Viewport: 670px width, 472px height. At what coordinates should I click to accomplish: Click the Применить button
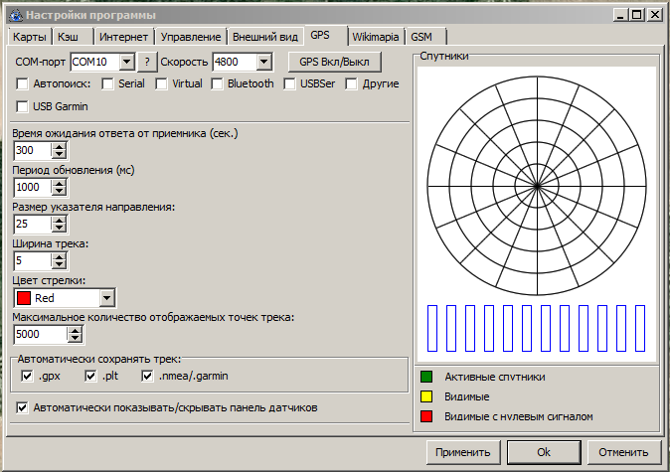pos(461,452)
